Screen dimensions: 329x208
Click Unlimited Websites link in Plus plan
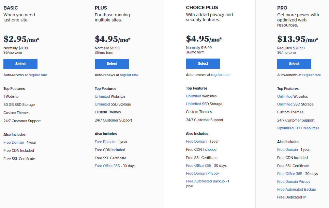coord(102,96)
